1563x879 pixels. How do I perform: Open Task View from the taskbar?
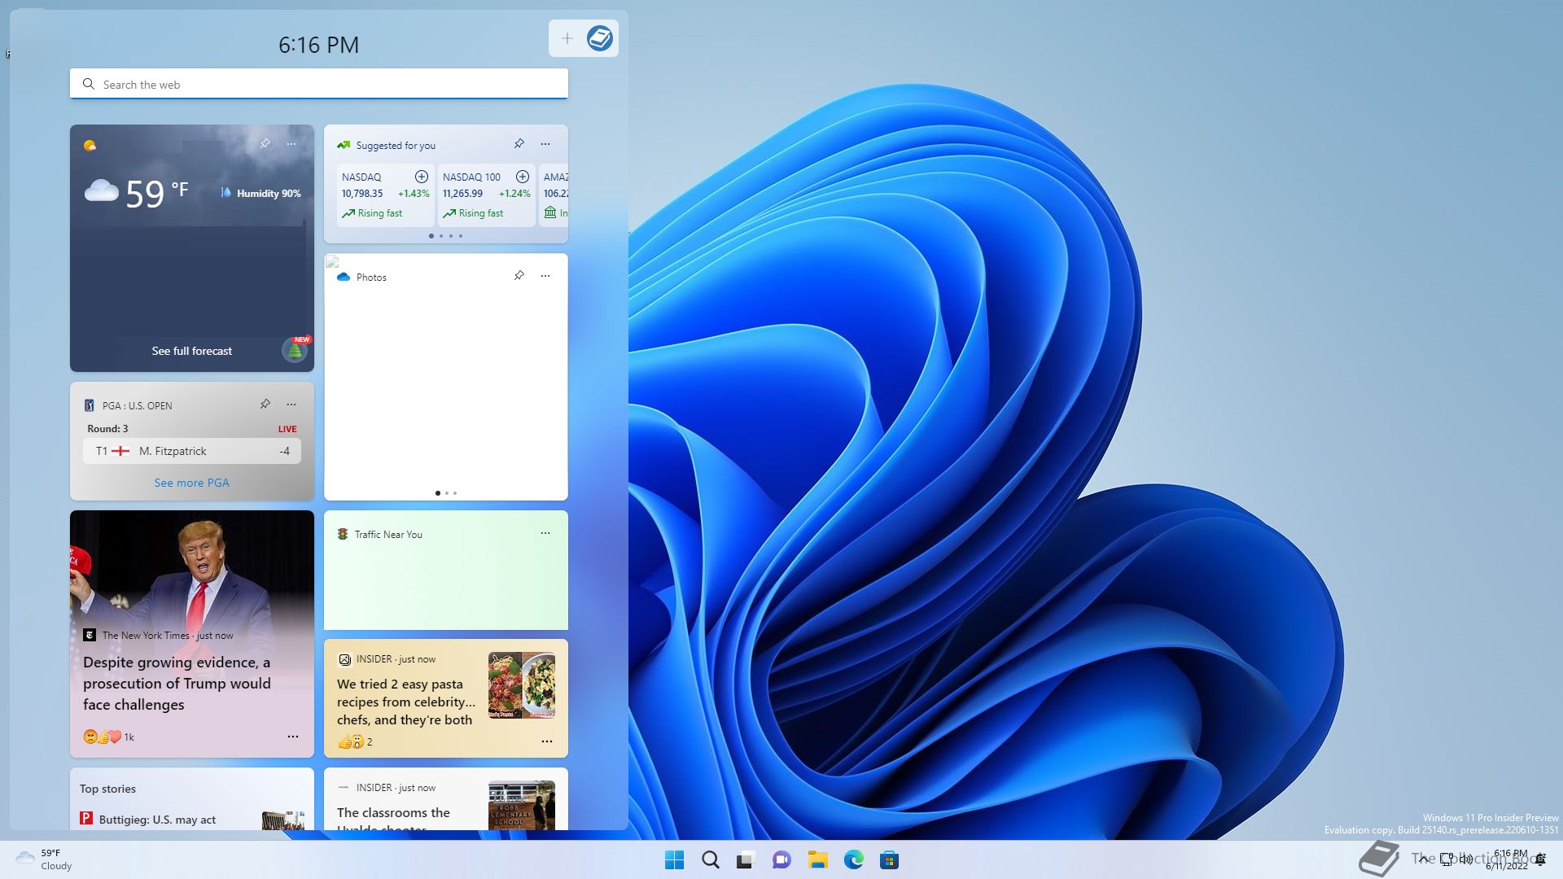click(x=746, y=859)
